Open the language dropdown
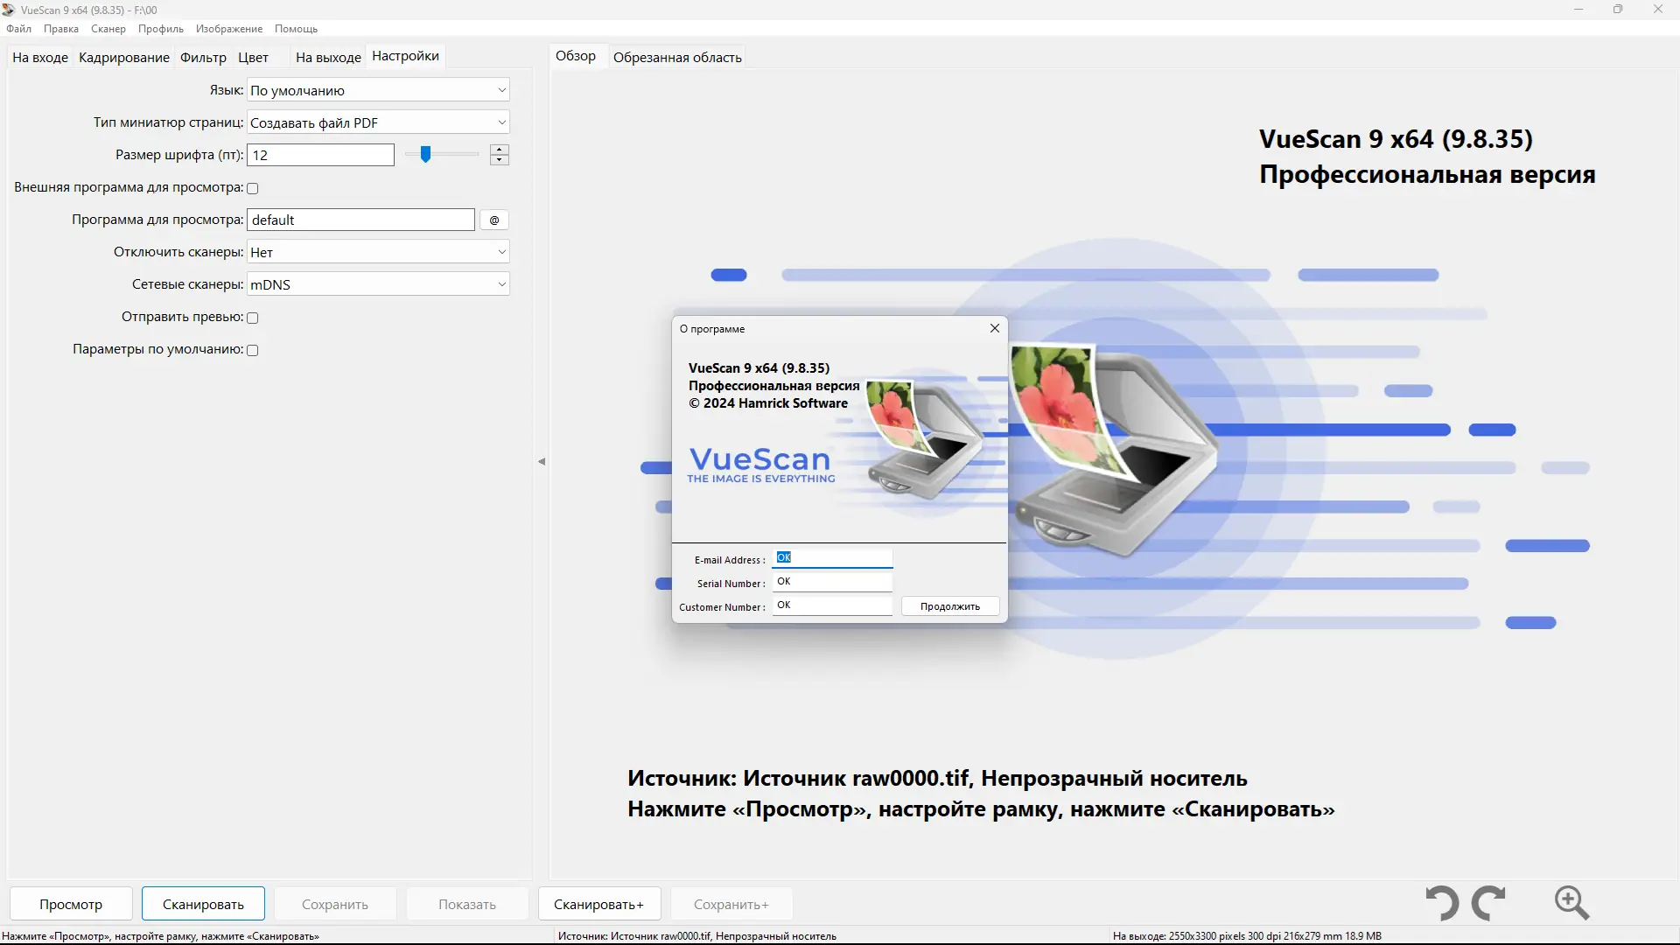Viewport: 1680px width, 945px height. point(378,90)
